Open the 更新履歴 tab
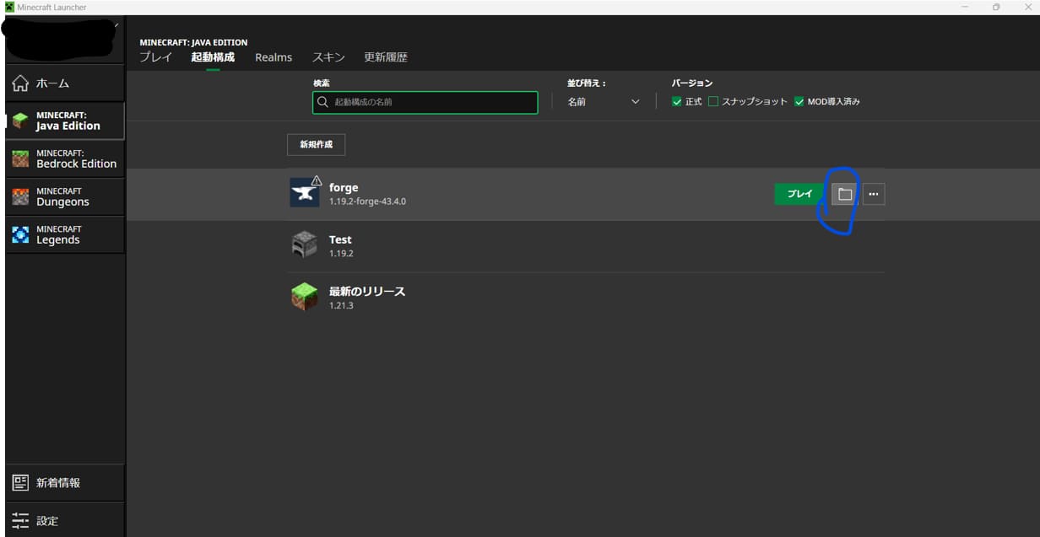 [386, 57]
